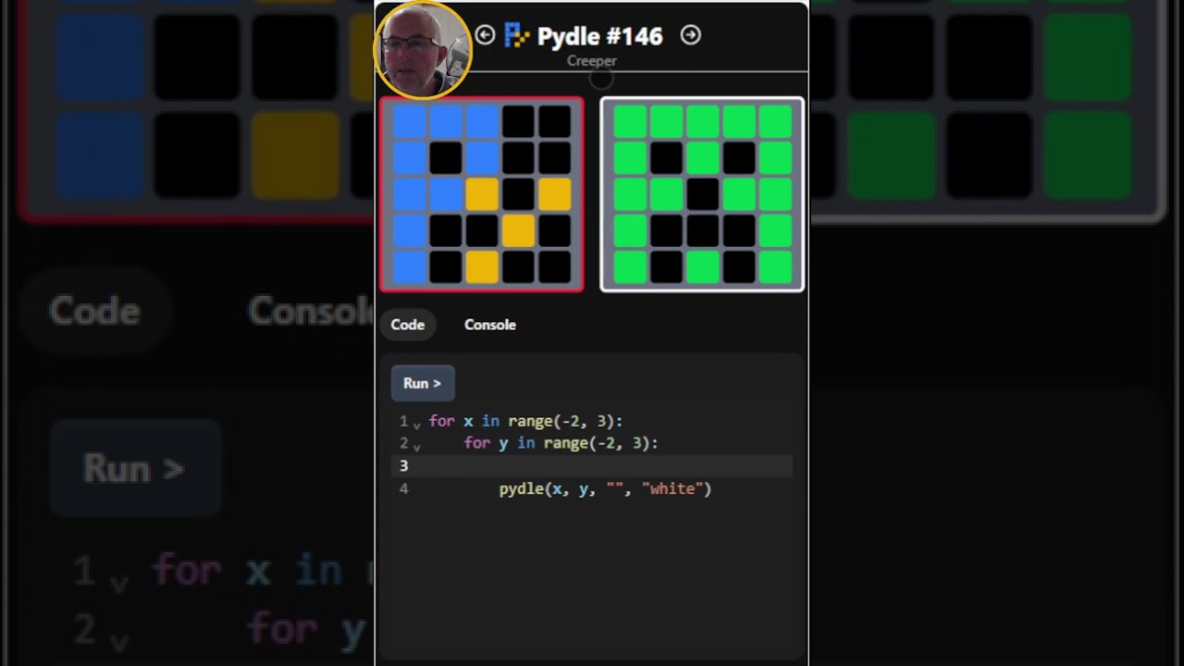Click the Pydle logo icon
The width and height of the screenshot is (1184, 666).
[x=516, y=36]
